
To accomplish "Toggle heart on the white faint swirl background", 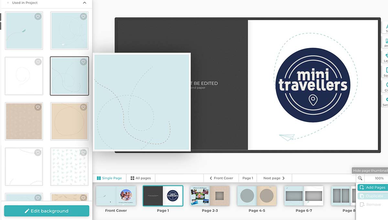I will 38,62.
